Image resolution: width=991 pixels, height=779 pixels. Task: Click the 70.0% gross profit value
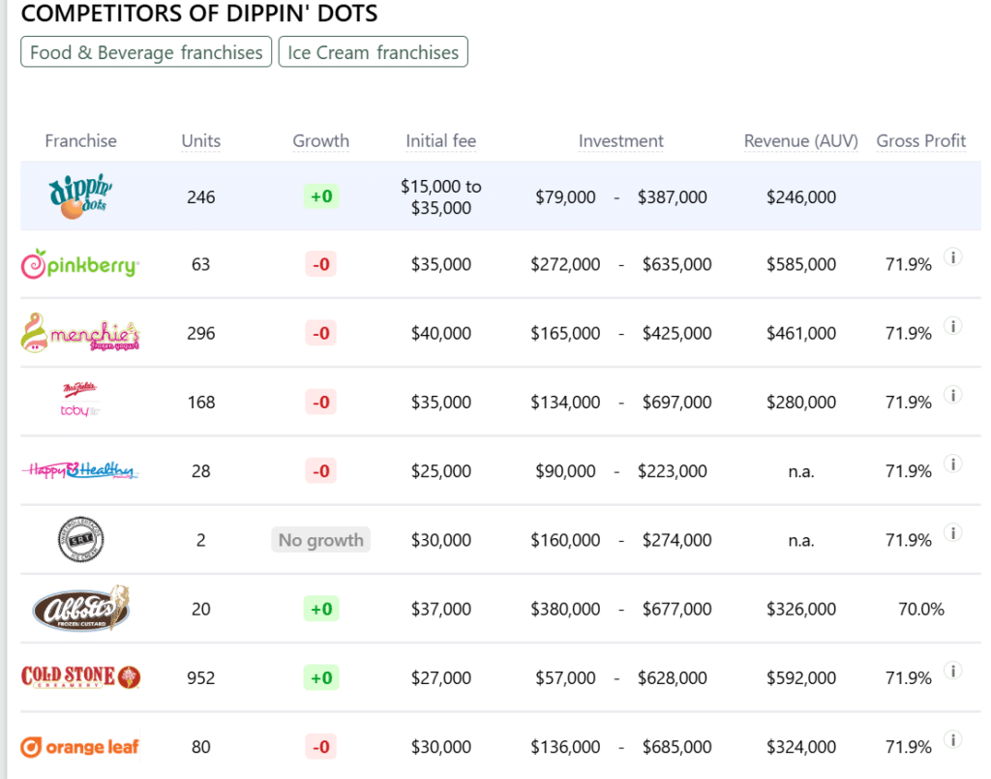pyautogui.click(x=921, y=609)
